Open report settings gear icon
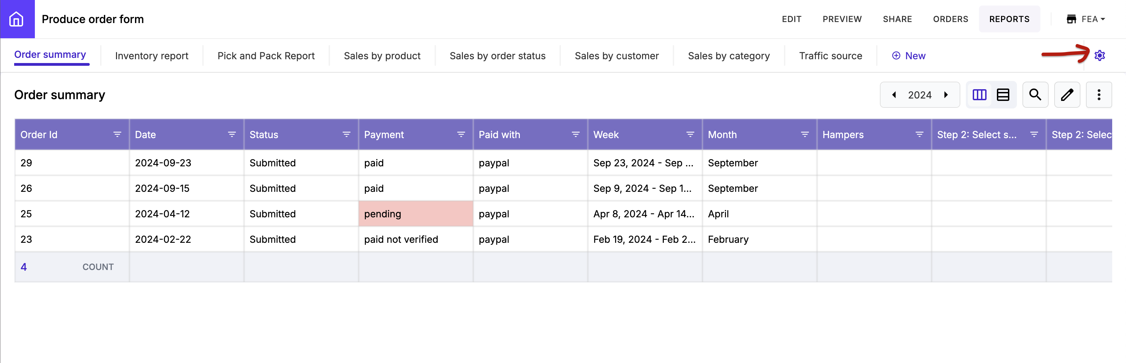 [x=1099, y=55]
